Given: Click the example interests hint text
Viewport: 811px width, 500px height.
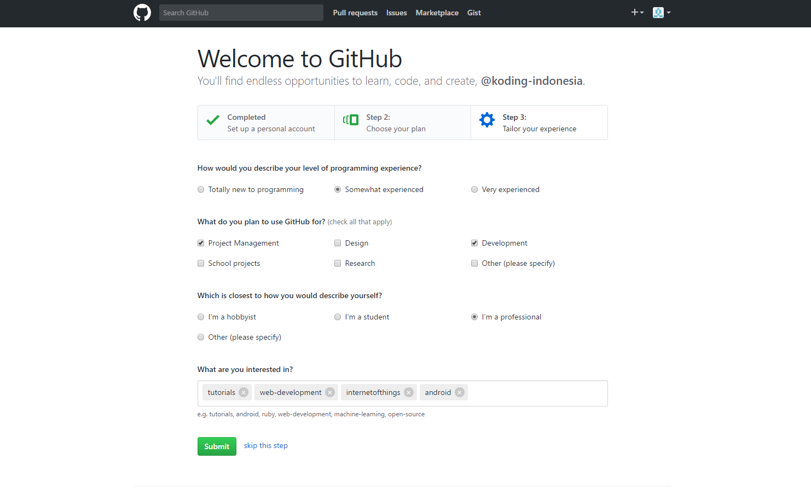Looking at the screenshot, I should [311, 414].
